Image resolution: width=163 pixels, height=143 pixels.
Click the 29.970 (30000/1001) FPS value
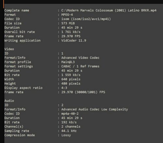[x=83, y=92]
